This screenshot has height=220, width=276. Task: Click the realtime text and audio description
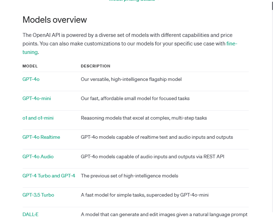pyautogui.click(x=157, y=137)
